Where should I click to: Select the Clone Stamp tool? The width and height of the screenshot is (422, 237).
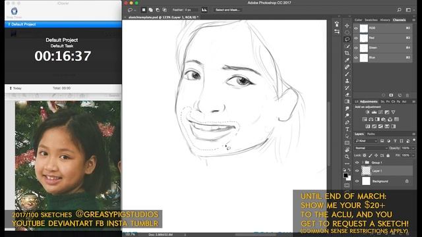pyautogui.click(x=347, y=80)
